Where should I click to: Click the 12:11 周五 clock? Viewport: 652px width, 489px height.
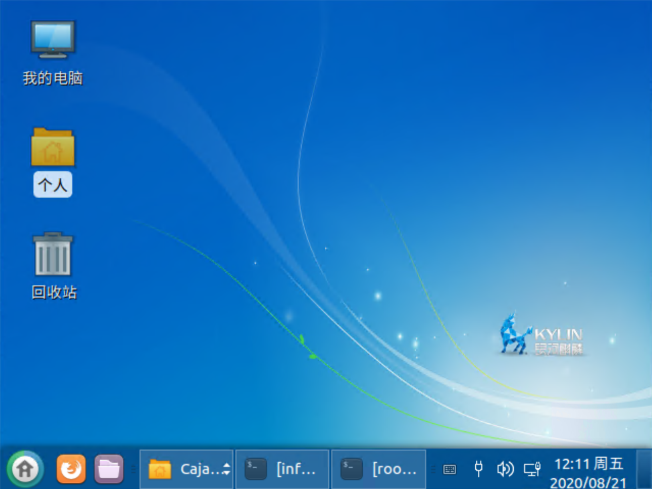tap(589, 464)
